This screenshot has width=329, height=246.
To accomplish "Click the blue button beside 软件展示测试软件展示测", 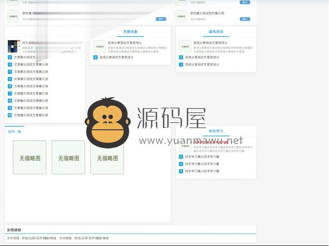I will coord(245,19).
